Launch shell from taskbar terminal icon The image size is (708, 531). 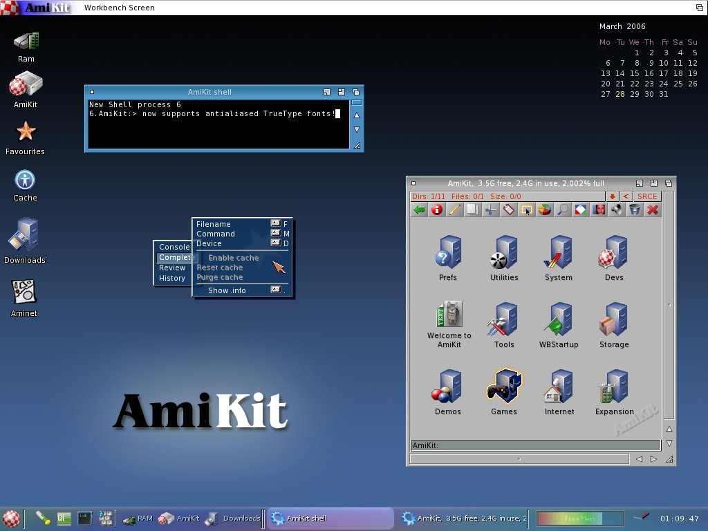pyautogui.click(x=85, y=519)
